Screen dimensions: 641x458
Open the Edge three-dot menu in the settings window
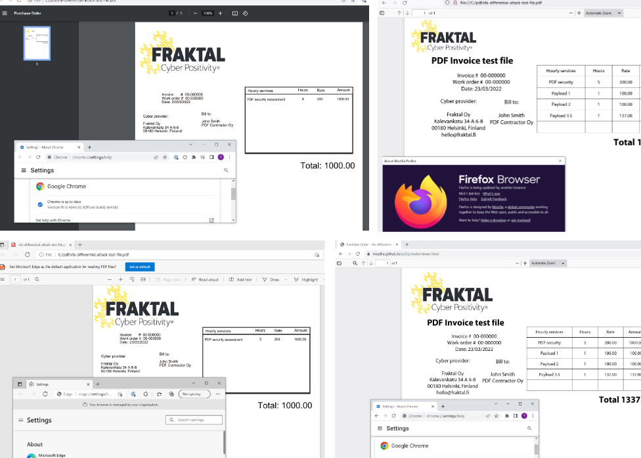[217, 394]
